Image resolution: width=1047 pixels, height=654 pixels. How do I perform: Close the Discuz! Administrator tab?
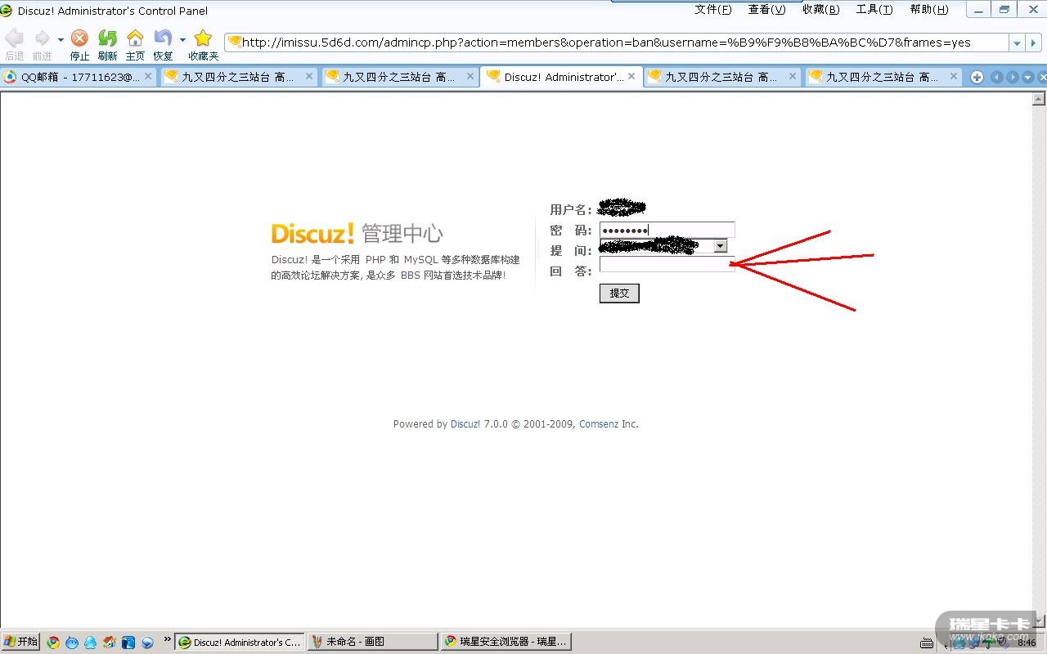coord(631,76)
